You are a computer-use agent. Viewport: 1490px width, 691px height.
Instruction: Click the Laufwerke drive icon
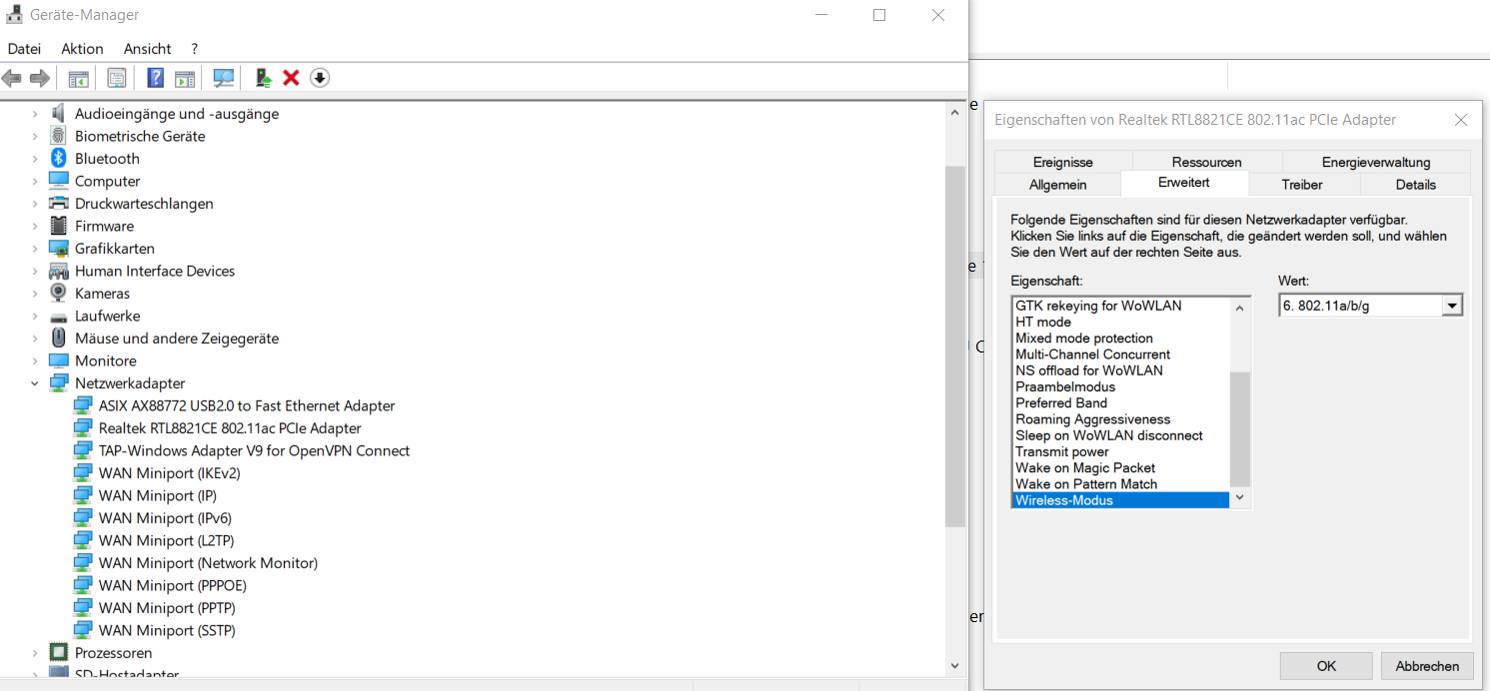(x=59, y=316)
